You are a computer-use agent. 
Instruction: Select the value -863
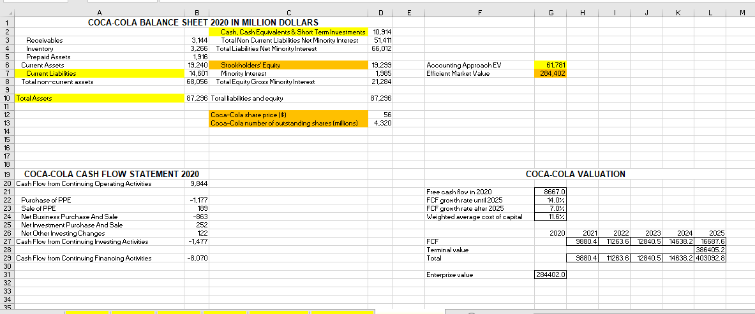197,217
